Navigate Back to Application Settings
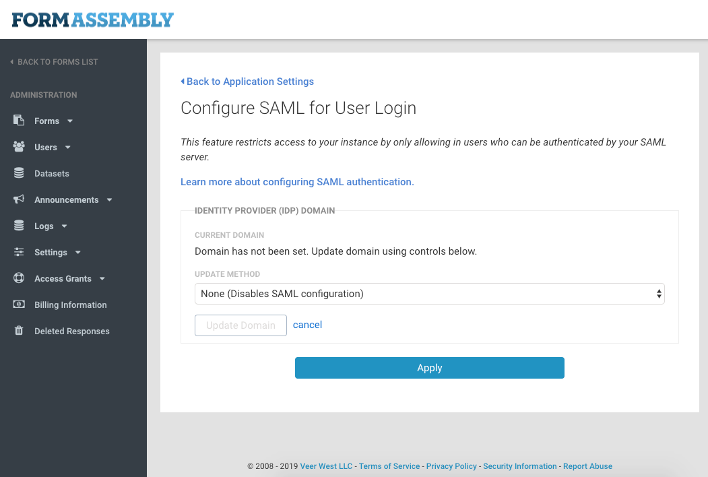 247,81
